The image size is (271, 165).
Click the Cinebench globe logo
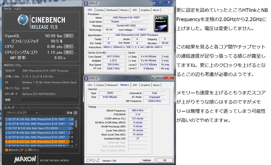23,20
